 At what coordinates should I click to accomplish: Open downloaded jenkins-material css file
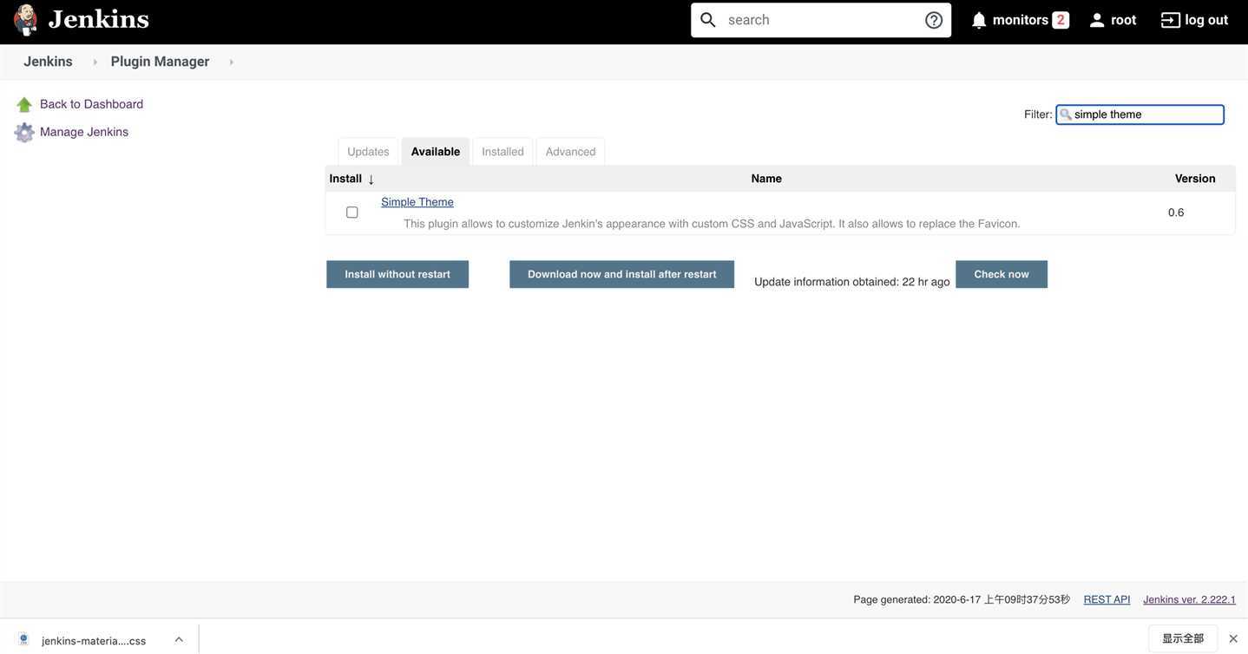pos(94,641)
